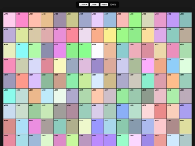
Task: Select the pinkish lilac x215 swatch
Action: click(85, 66)
